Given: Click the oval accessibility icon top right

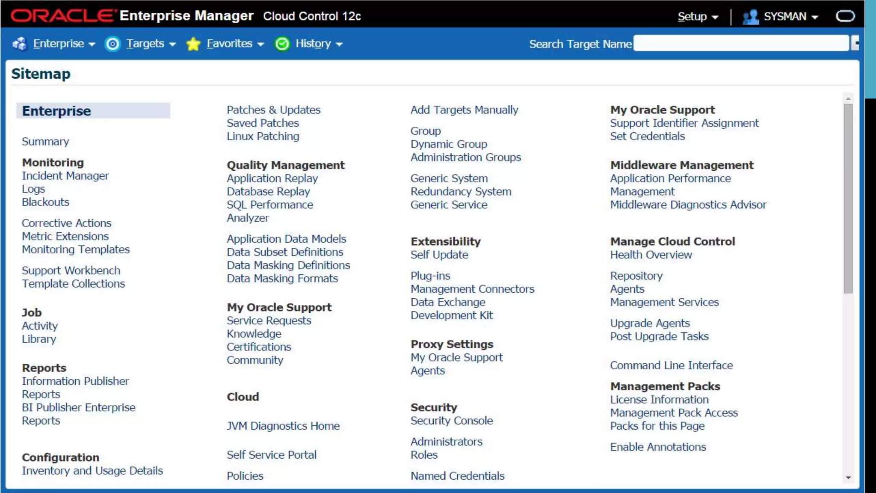Looking at the screenshot, I should pos(845,16).
